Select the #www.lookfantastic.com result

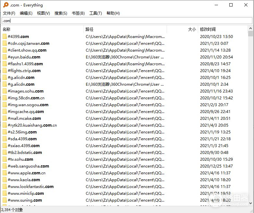tap(31, 187)
